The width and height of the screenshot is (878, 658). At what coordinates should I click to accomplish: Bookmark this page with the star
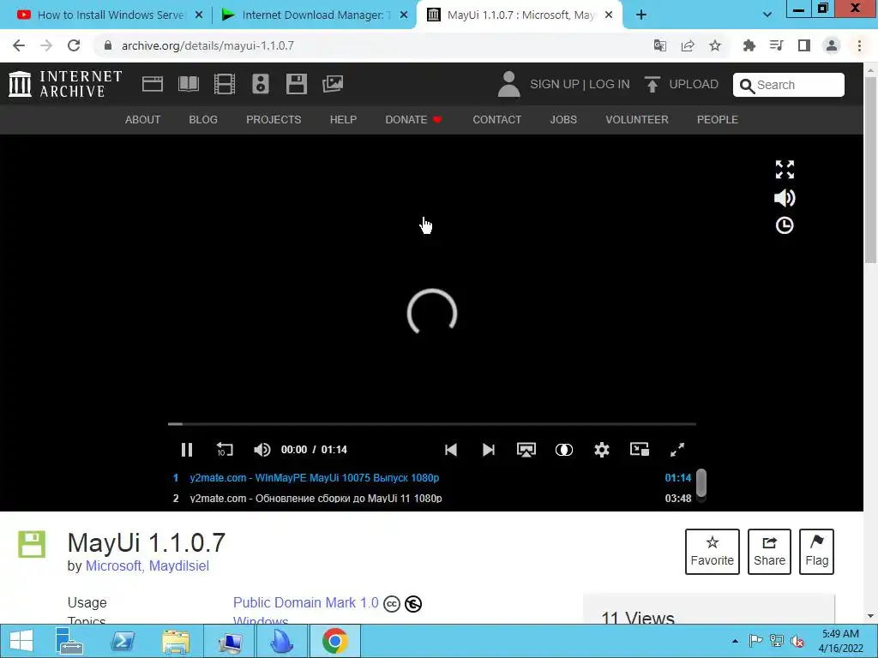tap(715, 45)
